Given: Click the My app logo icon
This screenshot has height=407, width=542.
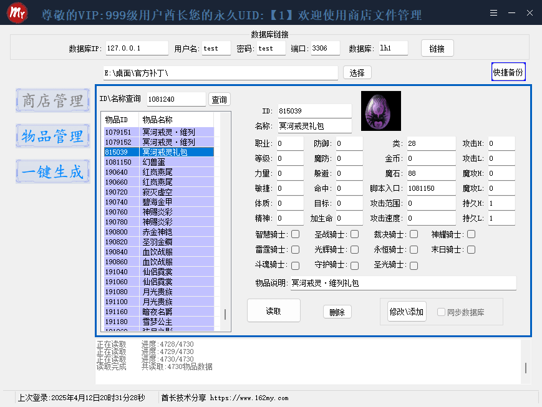Looking at the screenshot, I should point(16,13).
